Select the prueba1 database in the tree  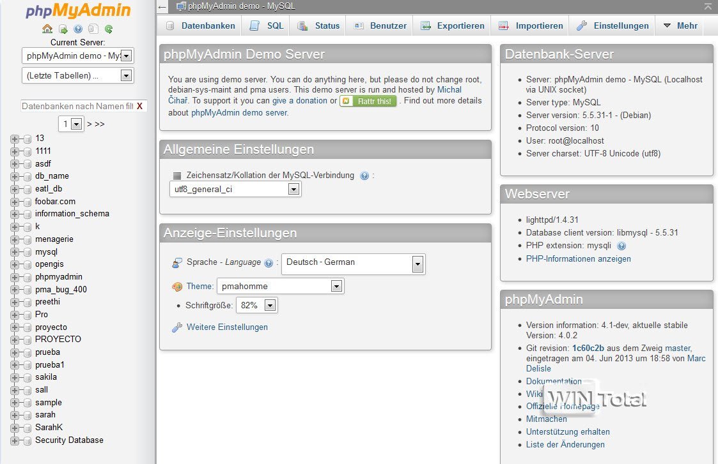[49, 365]
